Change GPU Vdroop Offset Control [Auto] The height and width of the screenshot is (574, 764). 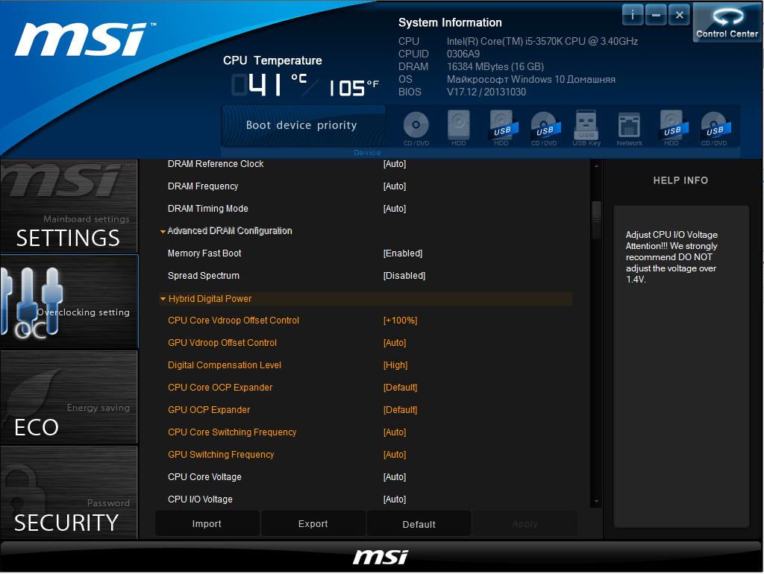[x=395, y=343]
